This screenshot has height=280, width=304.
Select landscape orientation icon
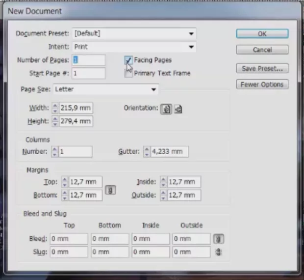(x=178, y=109)
